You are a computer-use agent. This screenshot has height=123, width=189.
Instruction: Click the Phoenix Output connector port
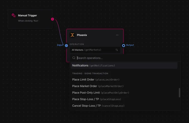tap(124, 46)
